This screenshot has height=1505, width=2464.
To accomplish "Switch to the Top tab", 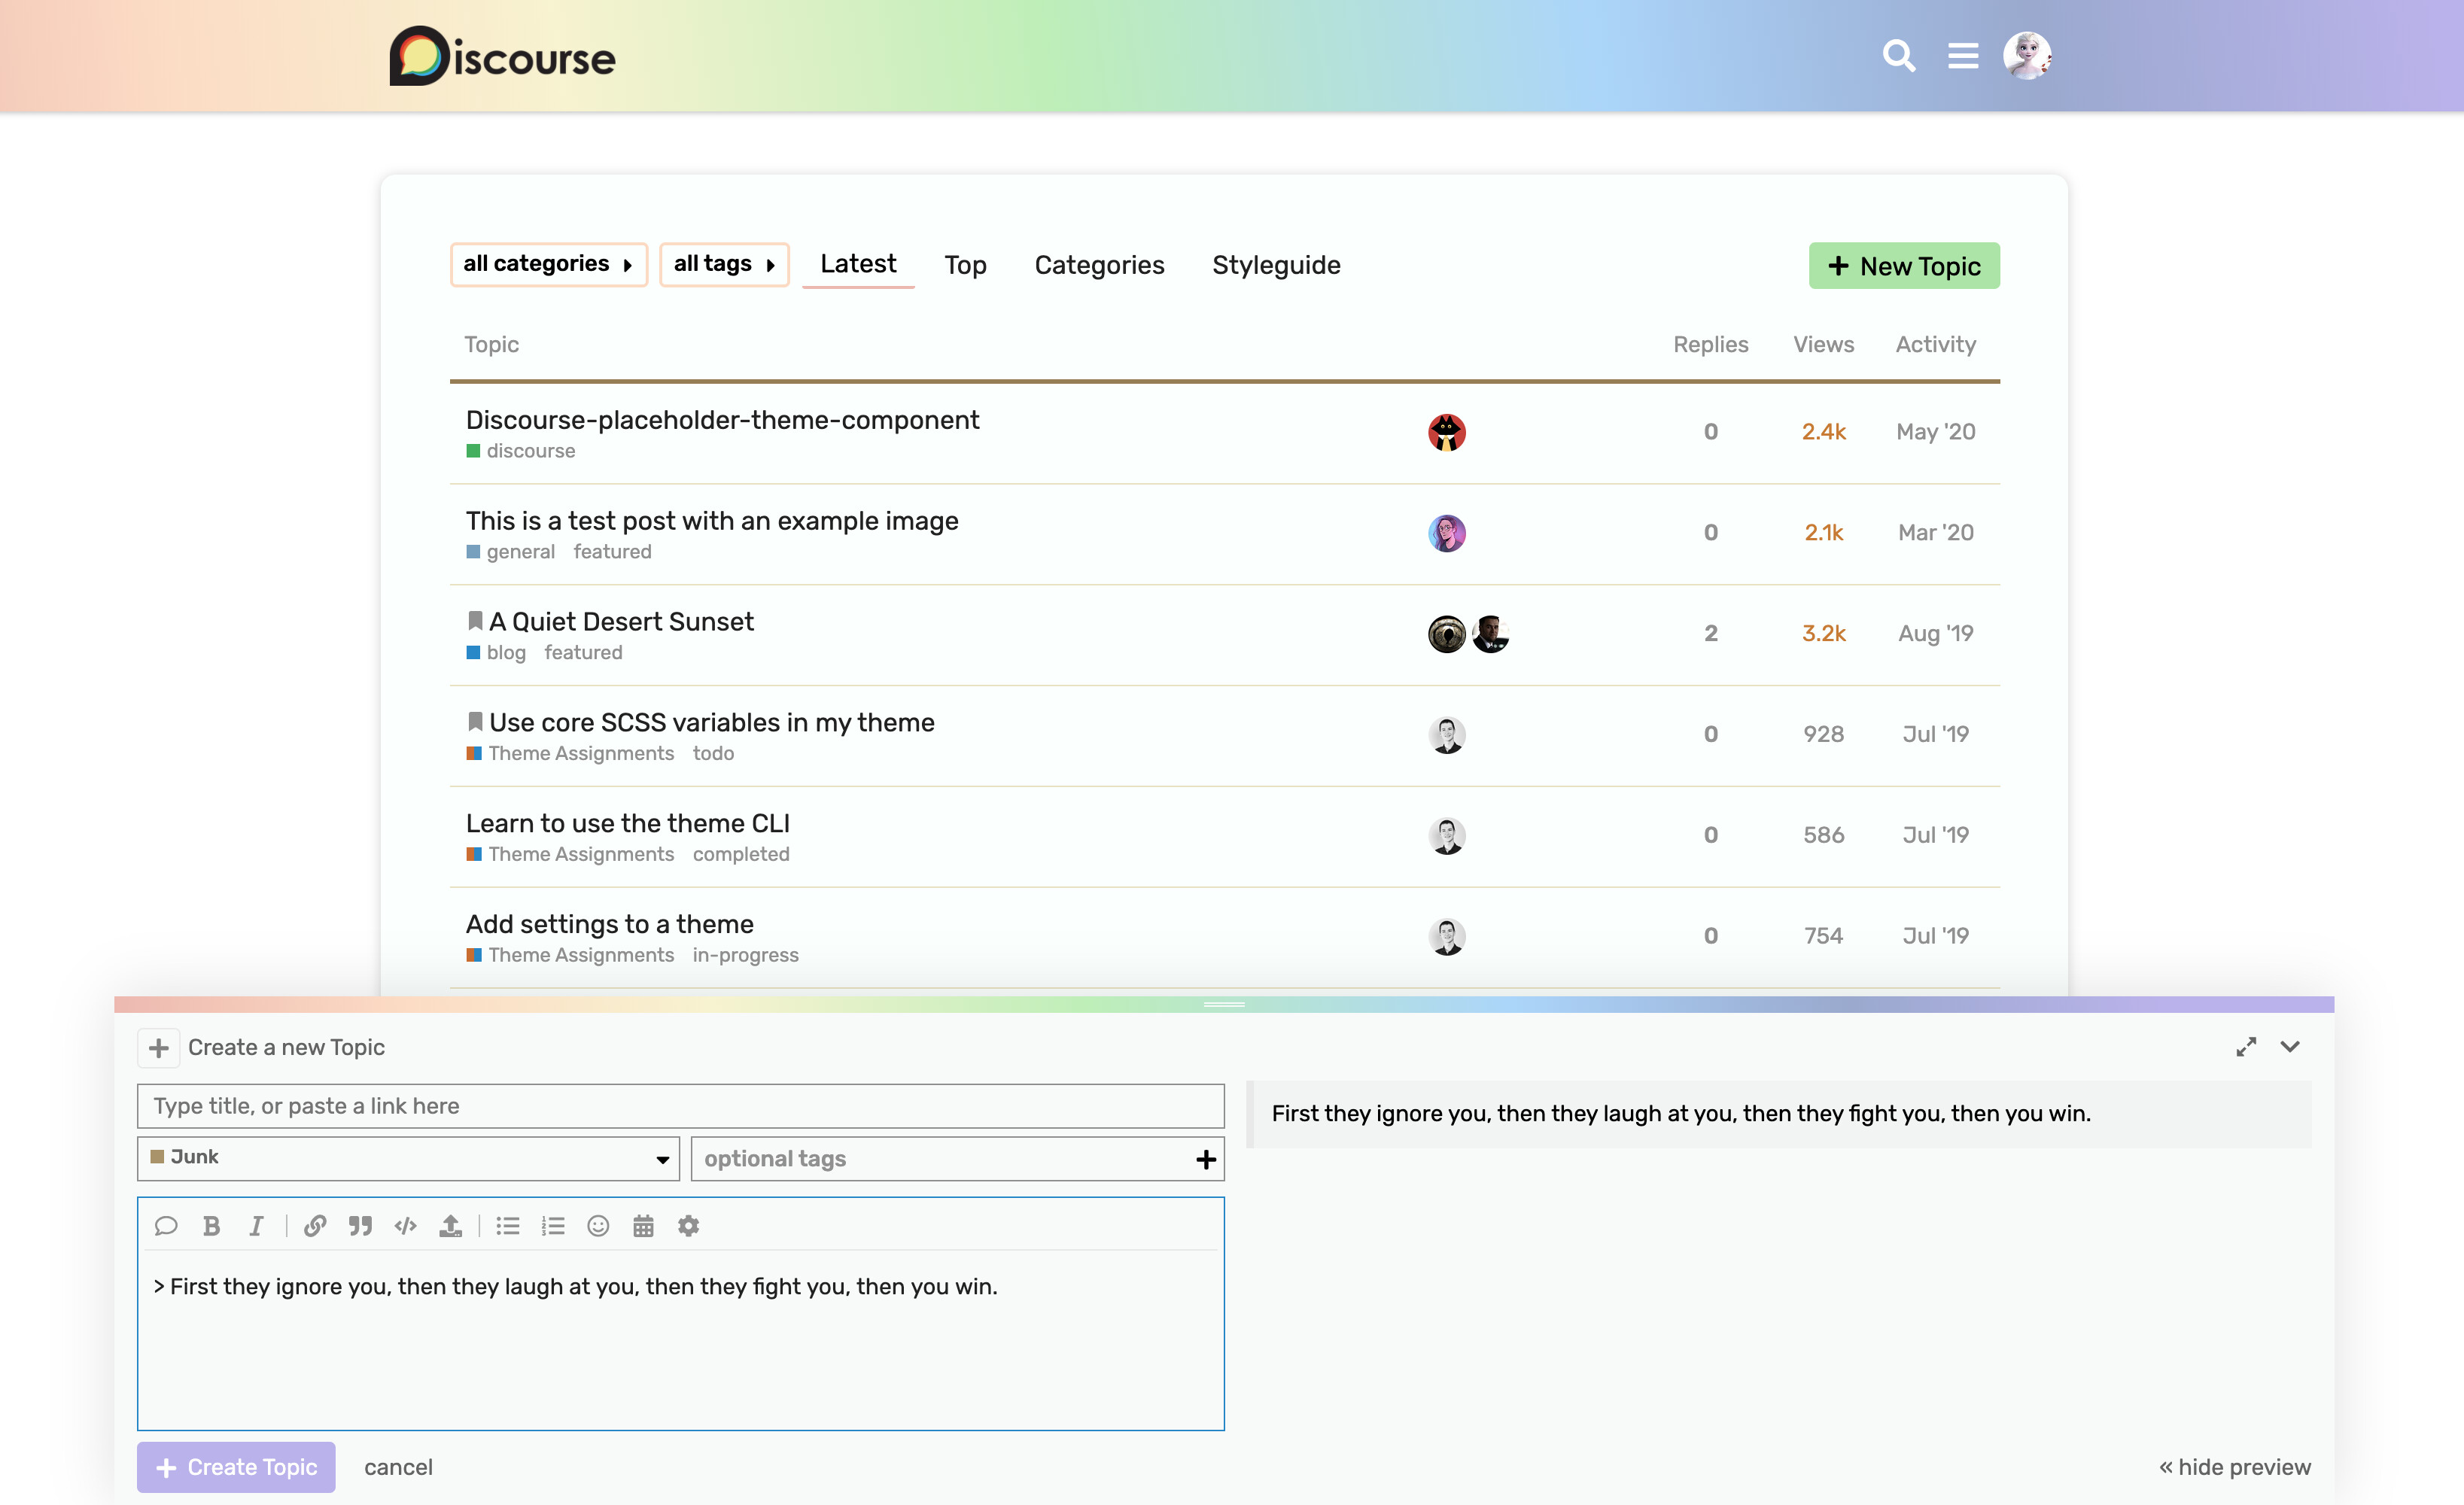I will pos(965,265).
